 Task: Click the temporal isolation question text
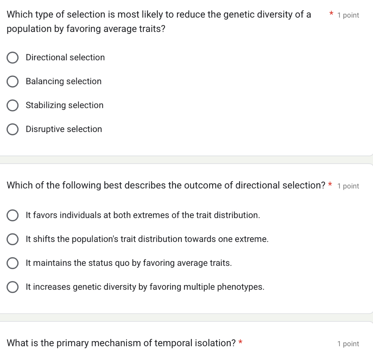click(x=120, y=343)
